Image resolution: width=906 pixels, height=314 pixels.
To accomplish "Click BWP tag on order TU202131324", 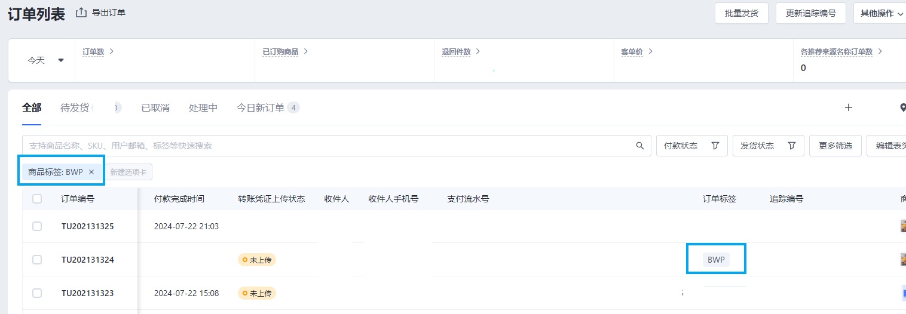I will 716,260.
